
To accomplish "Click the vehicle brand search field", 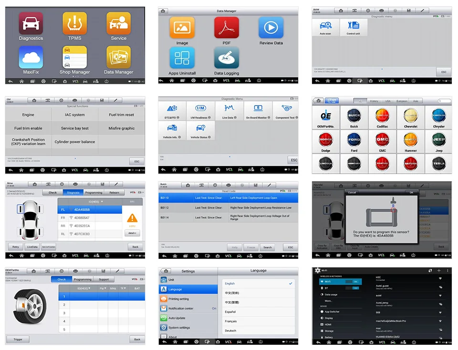I will pyautogui.click(x=444, y=101).
